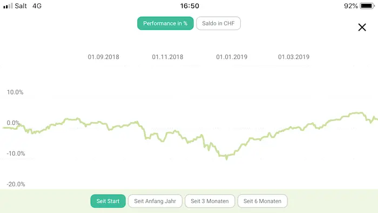Select the Seit Start time range
378x213 pixels.
tap(108, 201)
